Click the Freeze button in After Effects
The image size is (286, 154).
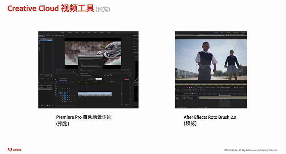241,87
